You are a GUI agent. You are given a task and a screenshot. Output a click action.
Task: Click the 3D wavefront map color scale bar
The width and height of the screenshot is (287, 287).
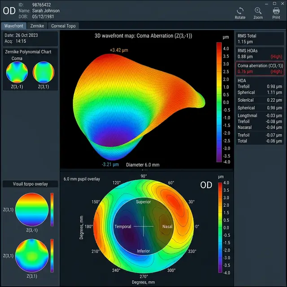[219, 102]
